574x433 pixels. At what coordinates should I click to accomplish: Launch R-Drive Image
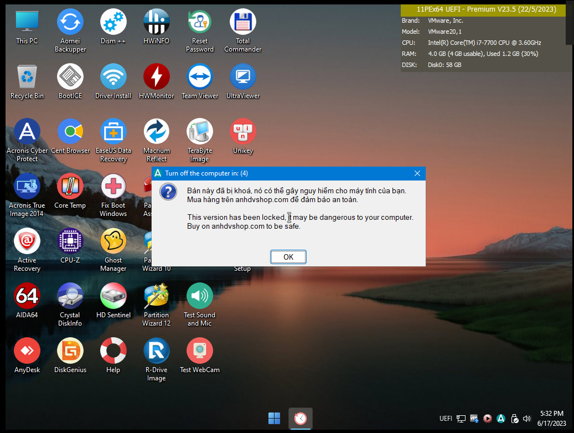[156, 359]
